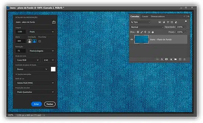Viewport: 203px width, 123px height.
Task: Click the lock all layer icon
Action: coord(153,32)
